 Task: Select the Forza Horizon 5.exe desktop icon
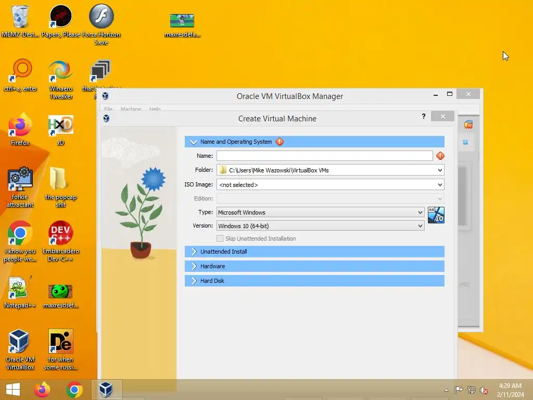tap(101, 16)
